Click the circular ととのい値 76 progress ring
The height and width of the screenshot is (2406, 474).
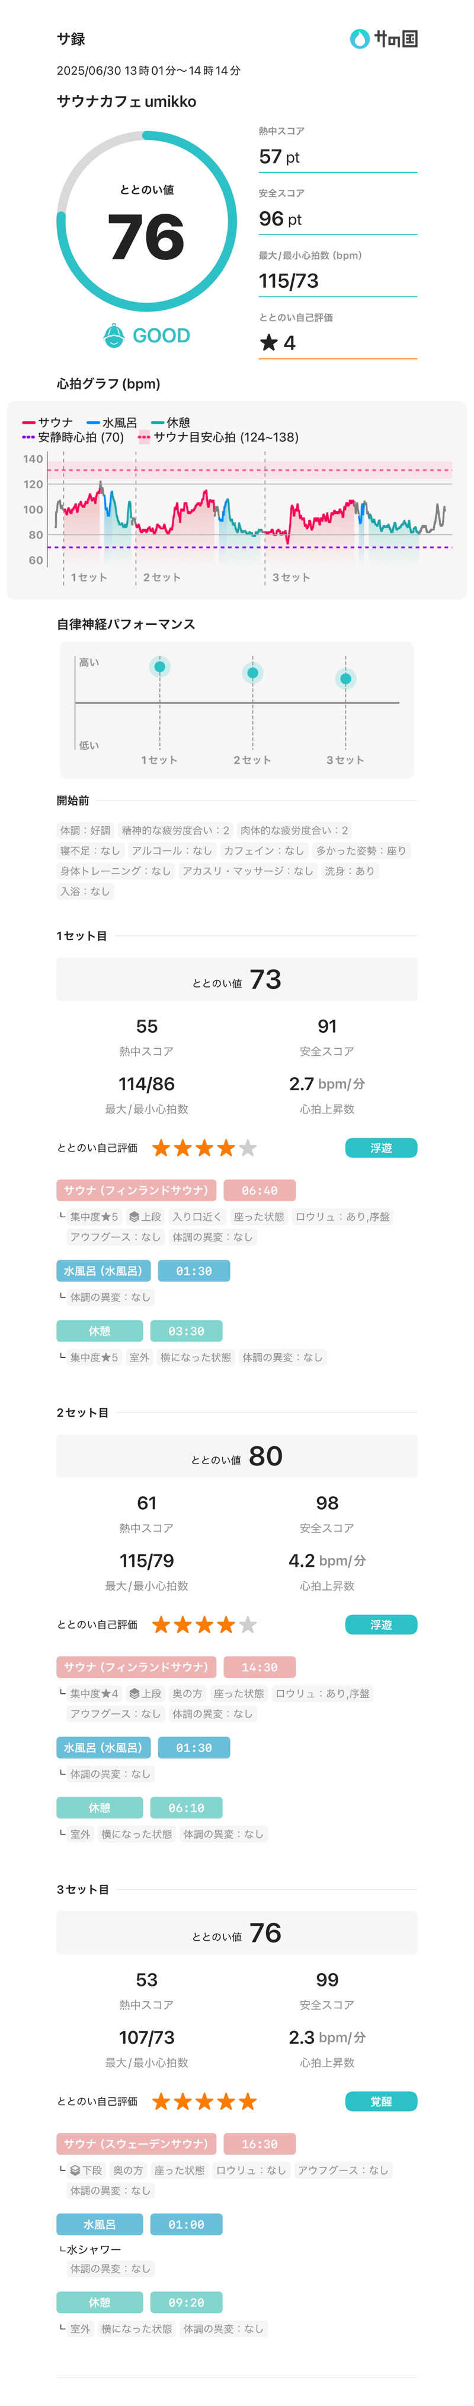(146, 221)
